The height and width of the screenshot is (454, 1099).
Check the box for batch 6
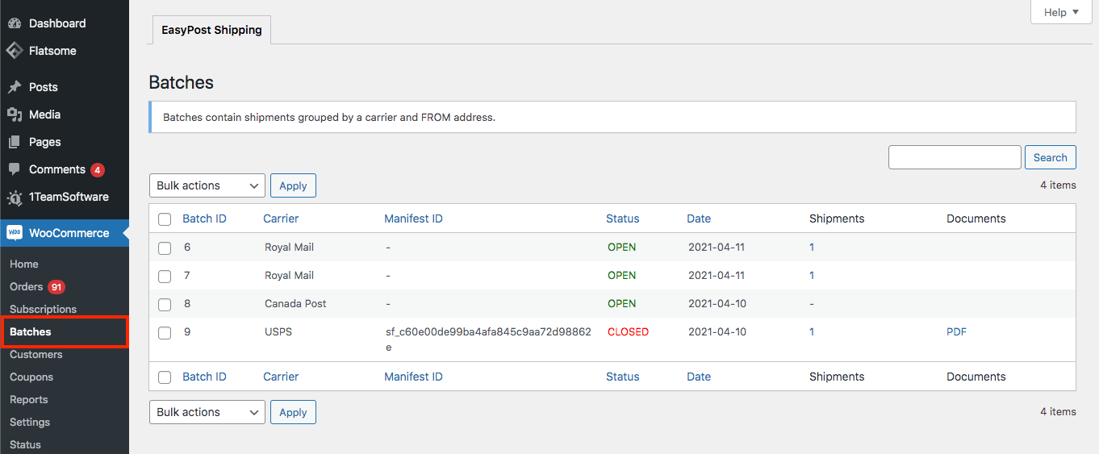[x=165, y=248]
